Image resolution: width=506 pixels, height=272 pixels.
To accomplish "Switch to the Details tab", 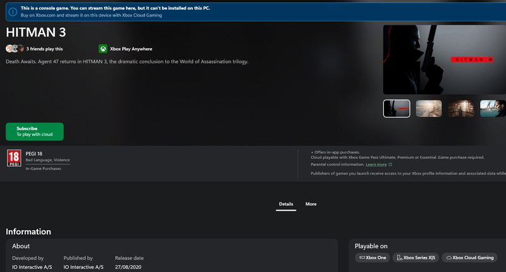I will (286, 204).
